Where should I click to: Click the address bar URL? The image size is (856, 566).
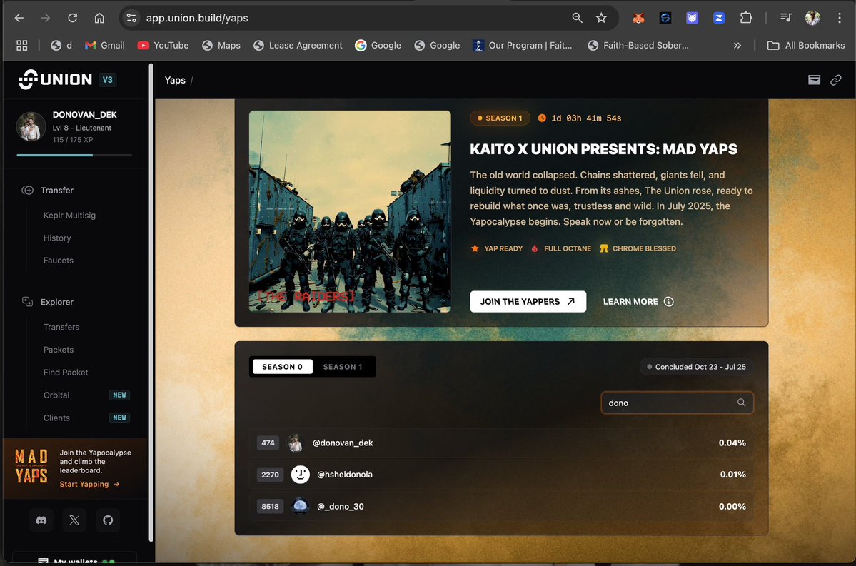pos(197,18)
